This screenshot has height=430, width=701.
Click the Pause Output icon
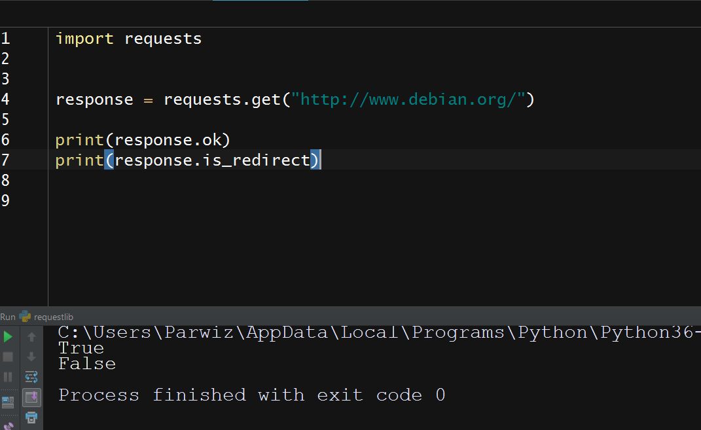pyautogui.click(x=8, y=377)
